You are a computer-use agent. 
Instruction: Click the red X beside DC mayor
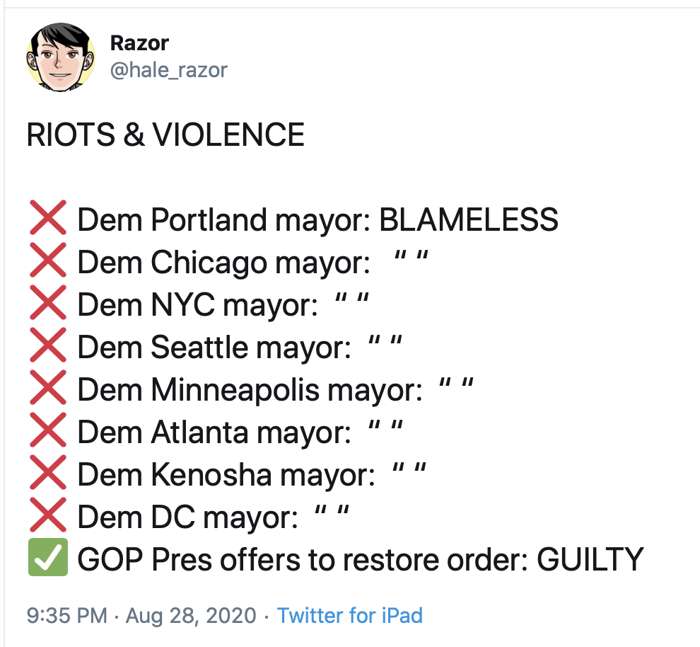click(48, 515)
